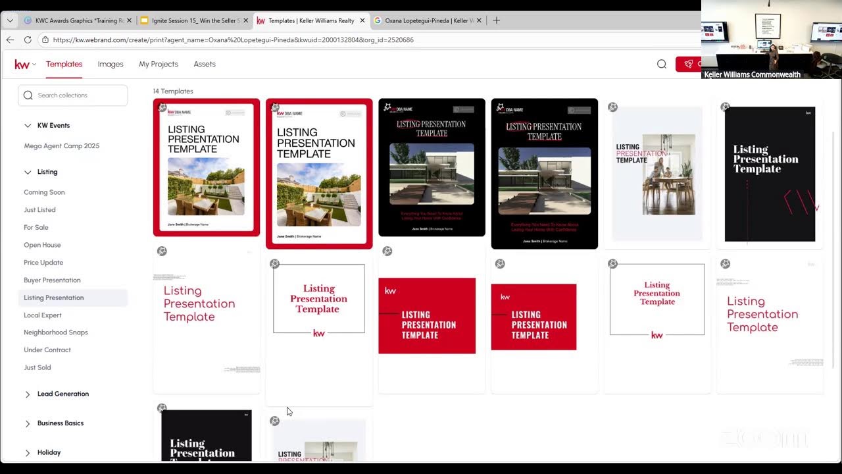
Task: Open the Assets nav tab
Action: [205, 64]
